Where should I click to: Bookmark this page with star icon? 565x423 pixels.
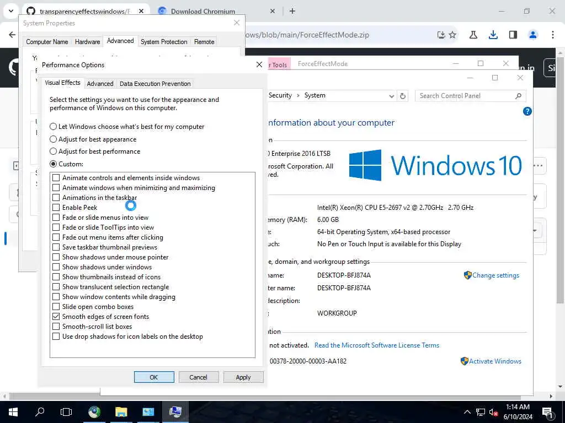tap(453, 35)
